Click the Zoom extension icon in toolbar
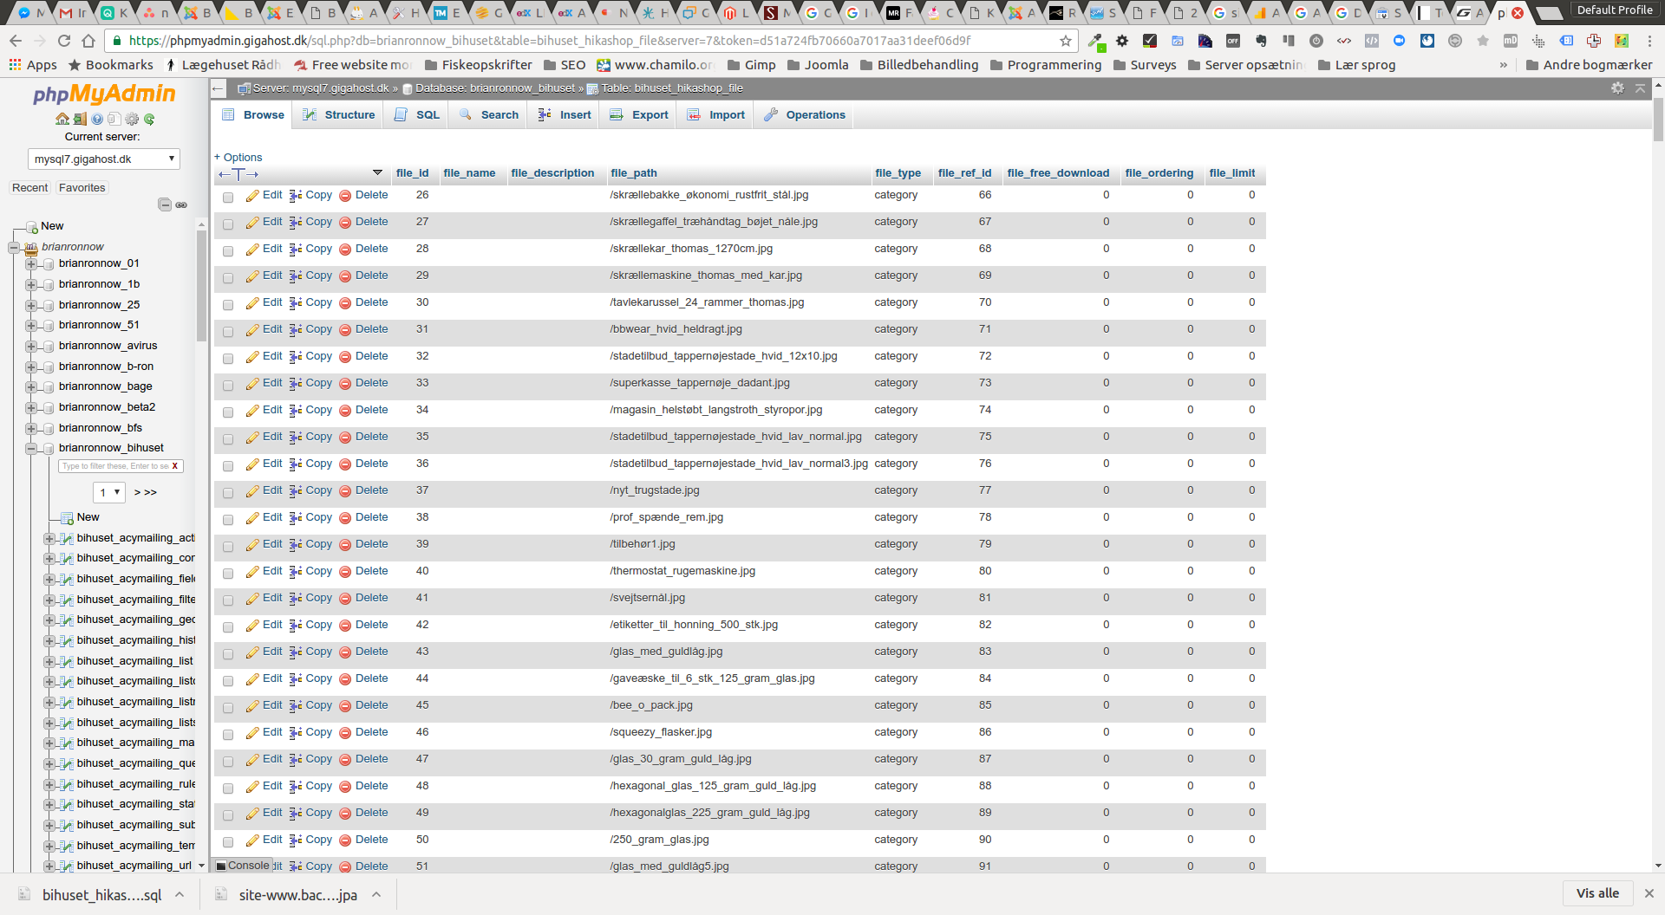 (1399, 41)
